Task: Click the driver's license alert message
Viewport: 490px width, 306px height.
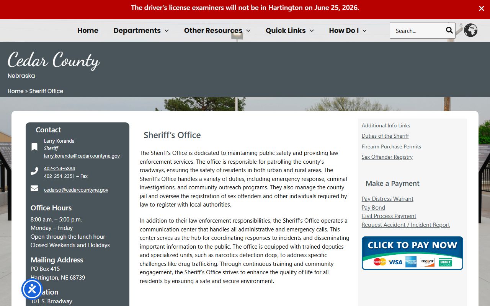Action: click(245, 8)
